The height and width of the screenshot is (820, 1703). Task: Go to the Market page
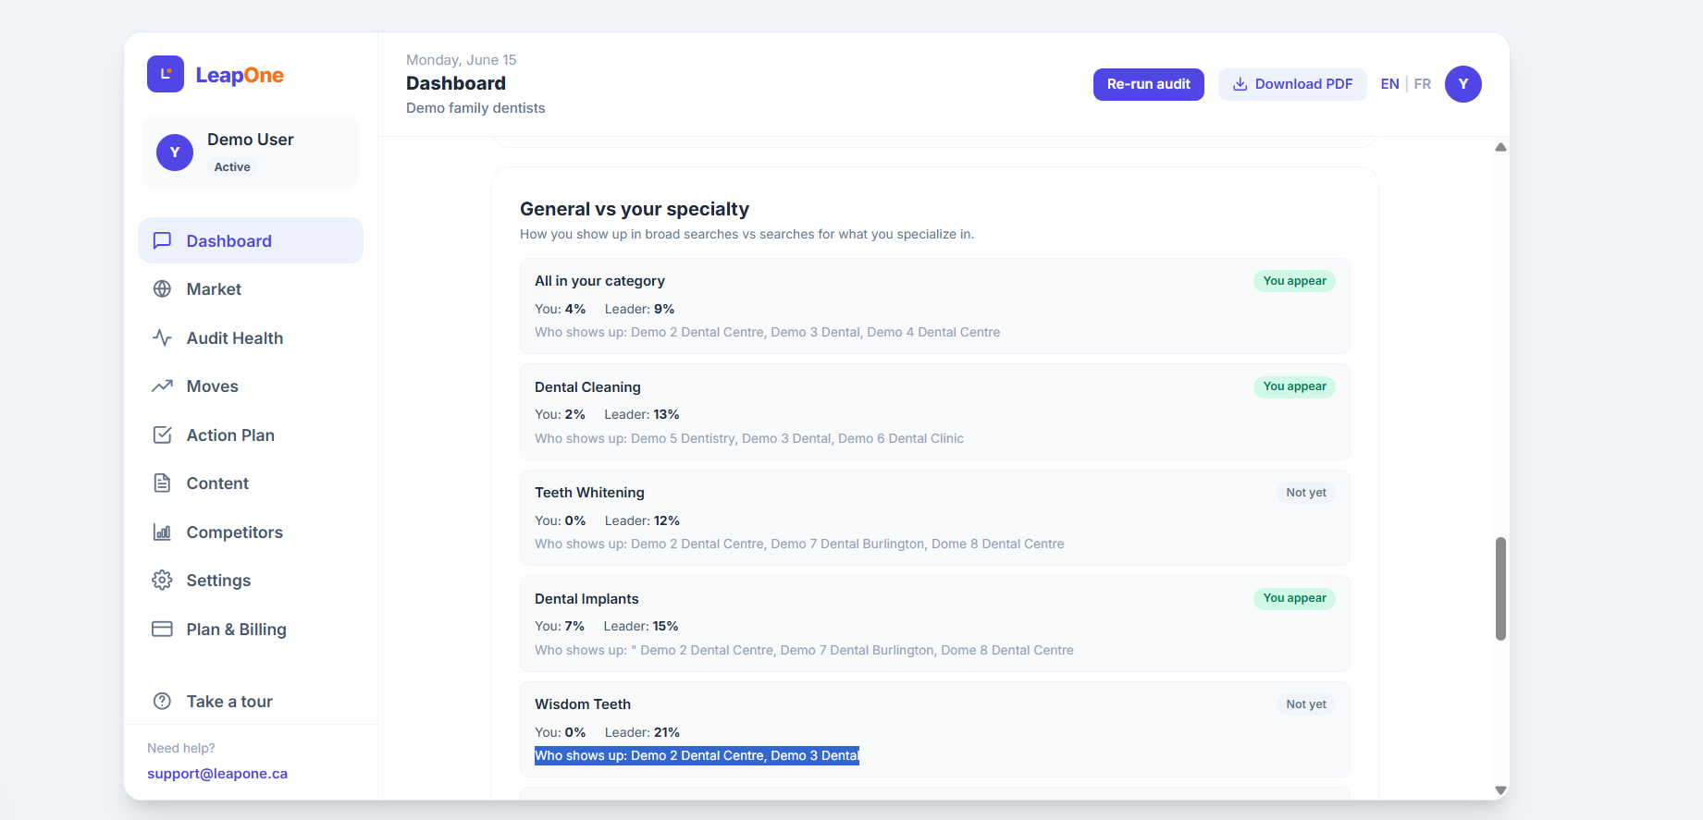click(x=251, y=288)
